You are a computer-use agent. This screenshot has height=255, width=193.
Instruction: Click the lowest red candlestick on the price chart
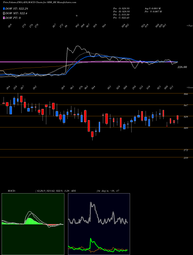tap(92, 134)
